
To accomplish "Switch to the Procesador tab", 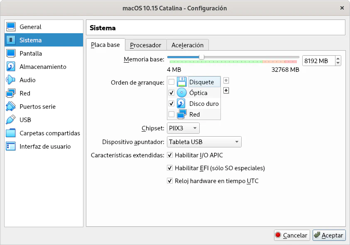I will [x=145, y=45].
